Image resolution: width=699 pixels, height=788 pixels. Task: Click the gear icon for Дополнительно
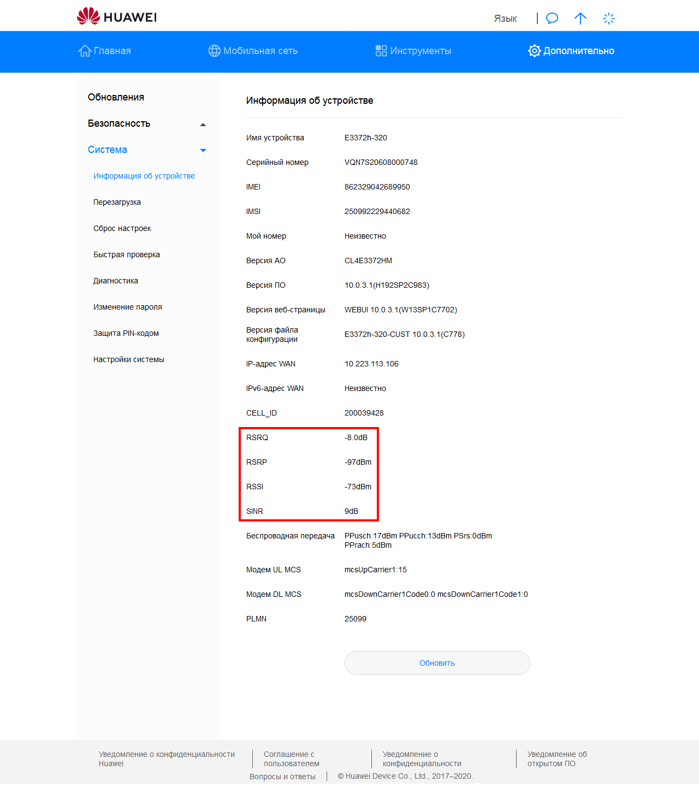pos(534,51)
